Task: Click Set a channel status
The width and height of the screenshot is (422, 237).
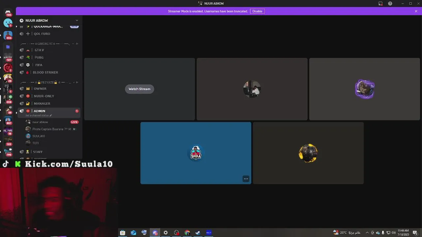Action: click(39, 116)
